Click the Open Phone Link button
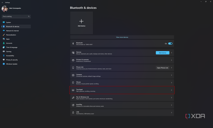Viewport: 213px width, 128px height. pos(162,68)
